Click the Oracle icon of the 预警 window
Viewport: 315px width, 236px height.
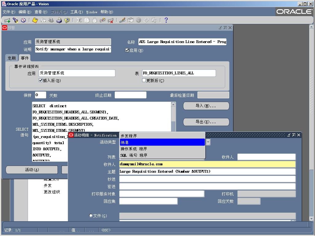pos(4,28)
